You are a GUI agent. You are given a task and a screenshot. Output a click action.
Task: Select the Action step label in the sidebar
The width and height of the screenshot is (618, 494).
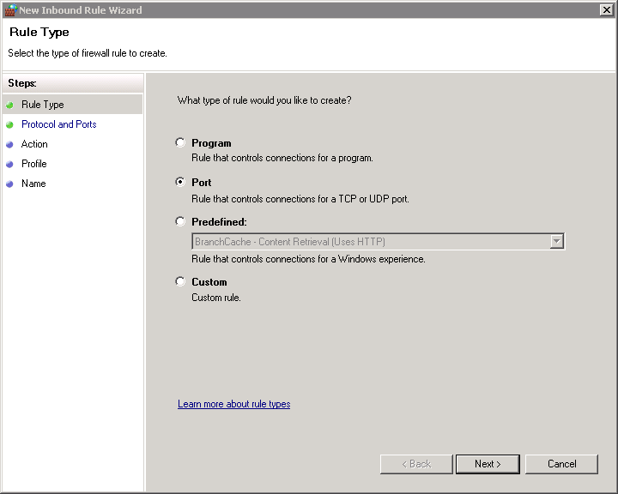click(34, 144)
